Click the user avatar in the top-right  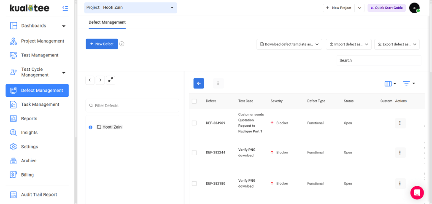(414, 8)
